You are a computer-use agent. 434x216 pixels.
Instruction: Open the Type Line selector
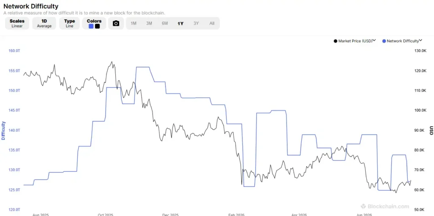[70, 24]
